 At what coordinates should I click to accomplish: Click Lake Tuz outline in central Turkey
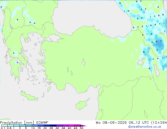pos(84,62)
